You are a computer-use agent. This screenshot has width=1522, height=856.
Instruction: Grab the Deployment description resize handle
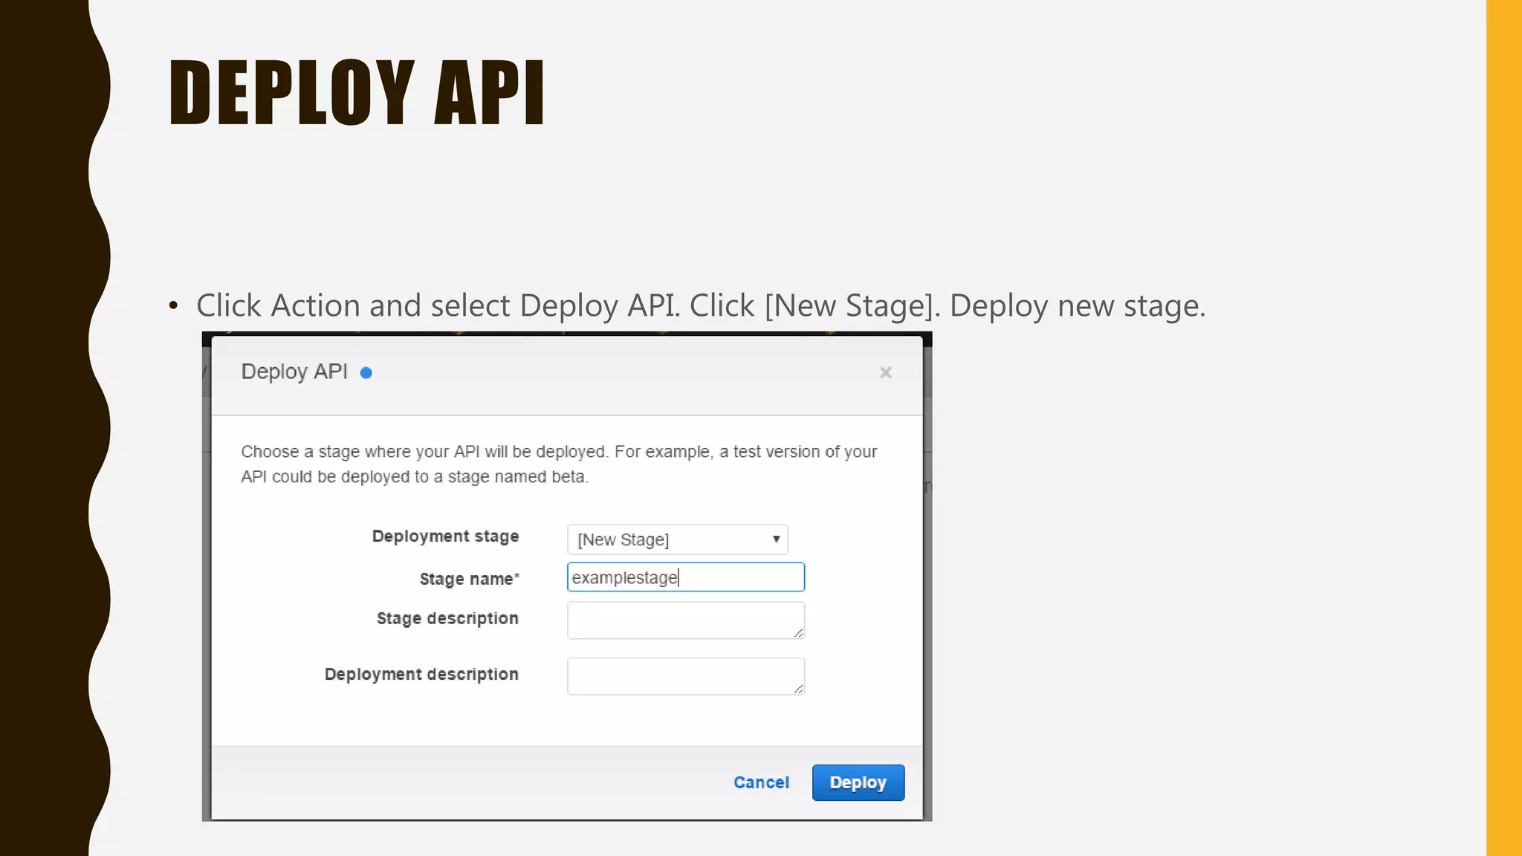click(x=798, y=689)
